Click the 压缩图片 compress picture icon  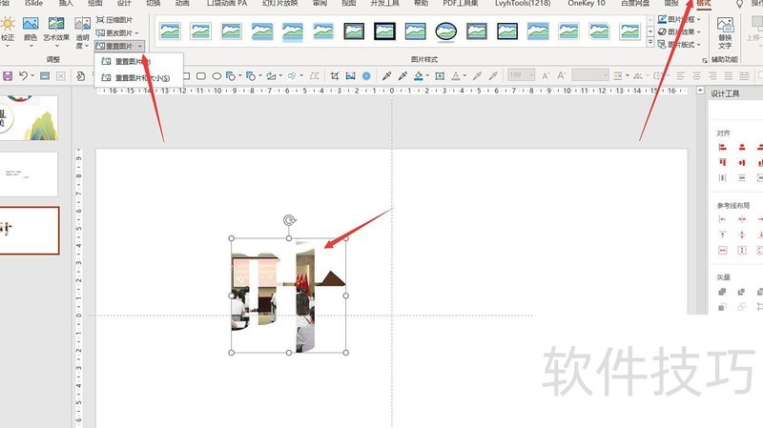(x=101, y=19)
